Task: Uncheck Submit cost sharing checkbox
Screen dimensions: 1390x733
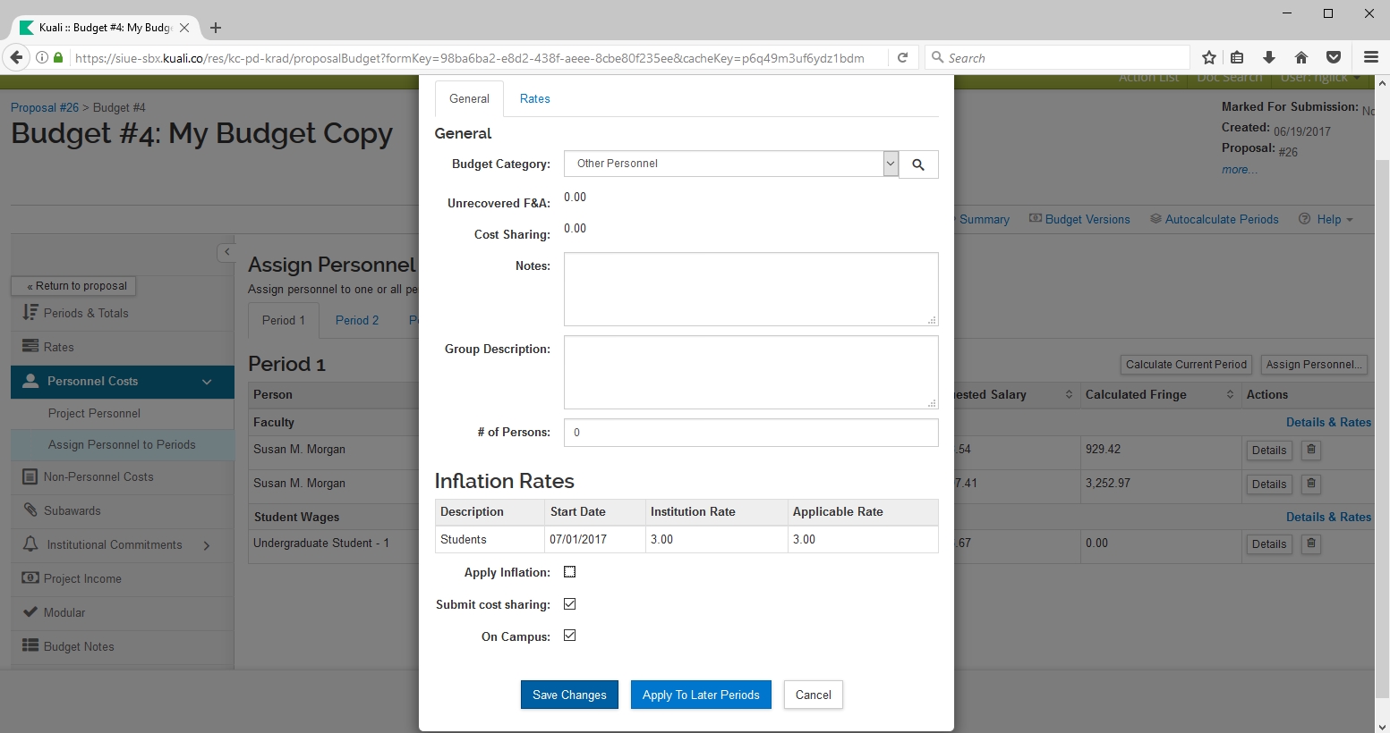Action: pyautogui.click(x=569, y=604)
